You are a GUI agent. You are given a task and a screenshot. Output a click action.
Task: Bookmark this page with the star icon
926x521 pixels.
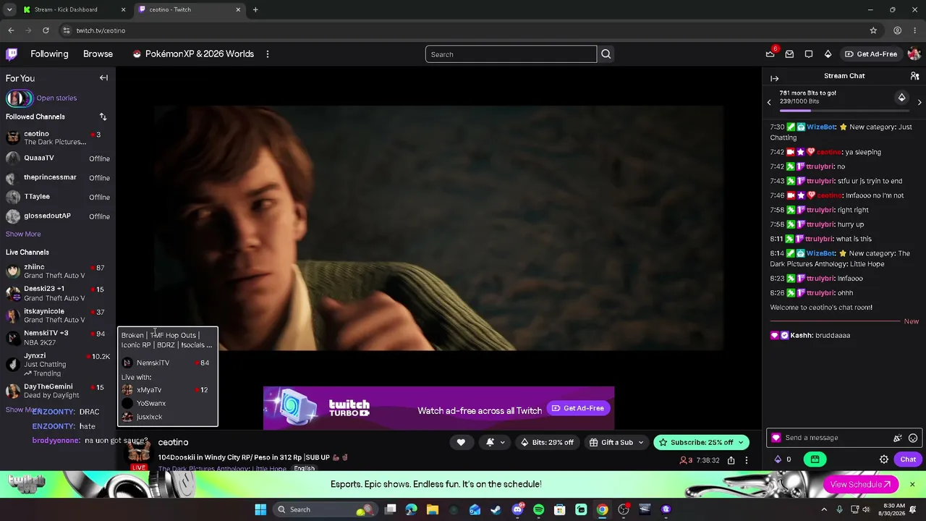click(x=873, y=30)
